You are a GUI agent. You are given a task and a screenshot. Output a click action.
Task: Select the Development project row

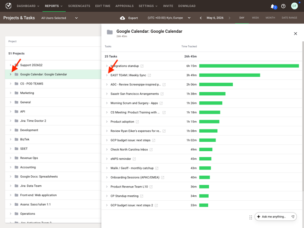[x=53, y=130]
